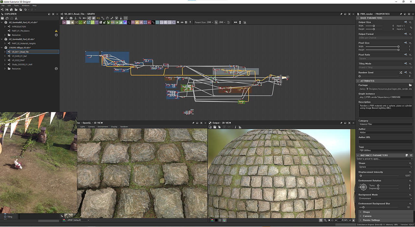415x227 pixels.
Task: Open the Tools menu
Action: 16,6
